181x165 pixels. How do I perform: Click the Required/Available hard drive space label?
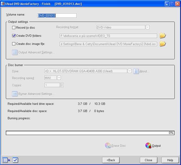(31, 104)
